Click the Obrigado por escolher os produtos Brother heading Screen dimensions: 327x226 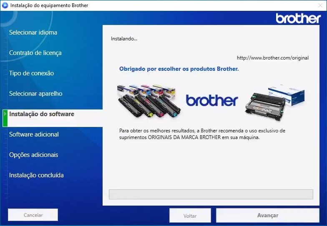[179, 69]
